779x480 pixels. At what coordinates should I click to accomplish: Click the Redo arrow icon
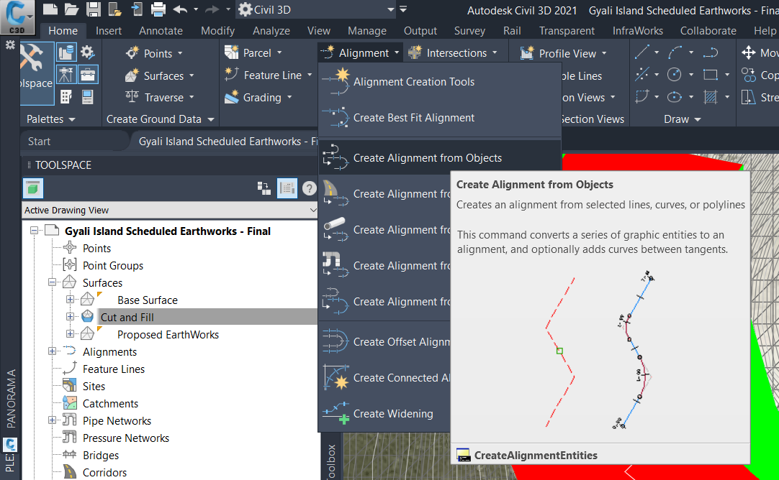coord(212,9)
